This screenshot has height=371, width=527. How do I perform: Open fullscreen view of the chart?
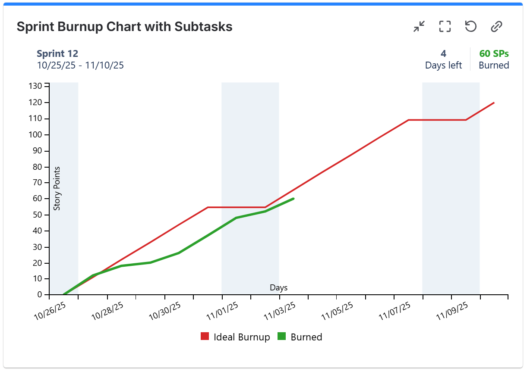pos(445,26)
